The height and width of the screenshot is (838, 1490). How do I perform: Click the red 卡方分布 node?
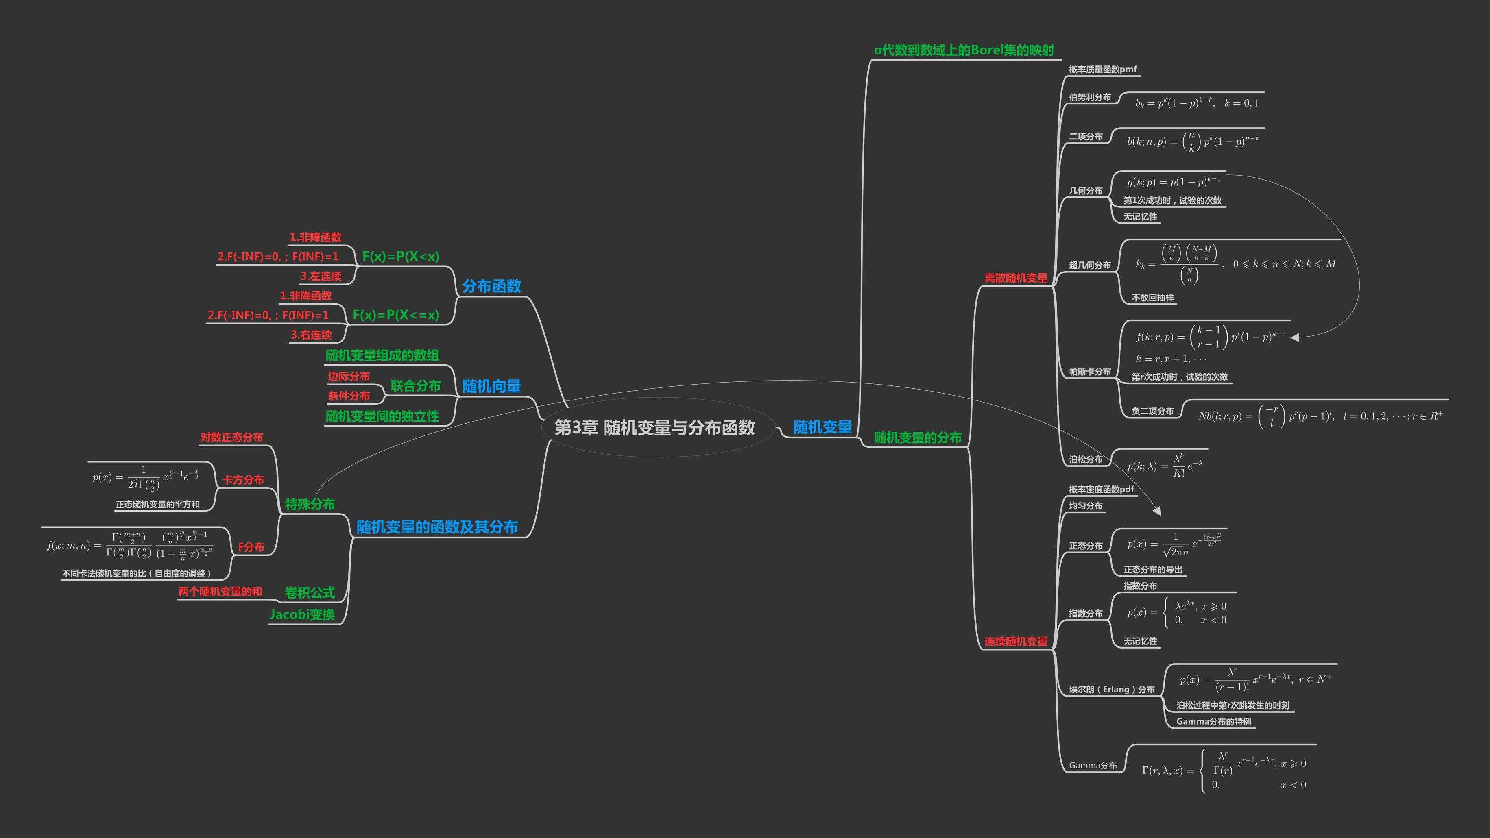(x=243, y=480)
